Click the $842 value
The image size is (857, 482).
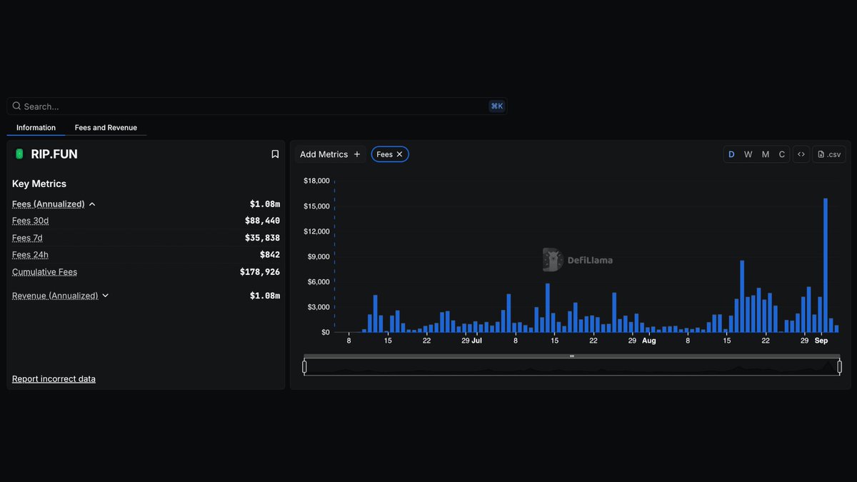270,255
